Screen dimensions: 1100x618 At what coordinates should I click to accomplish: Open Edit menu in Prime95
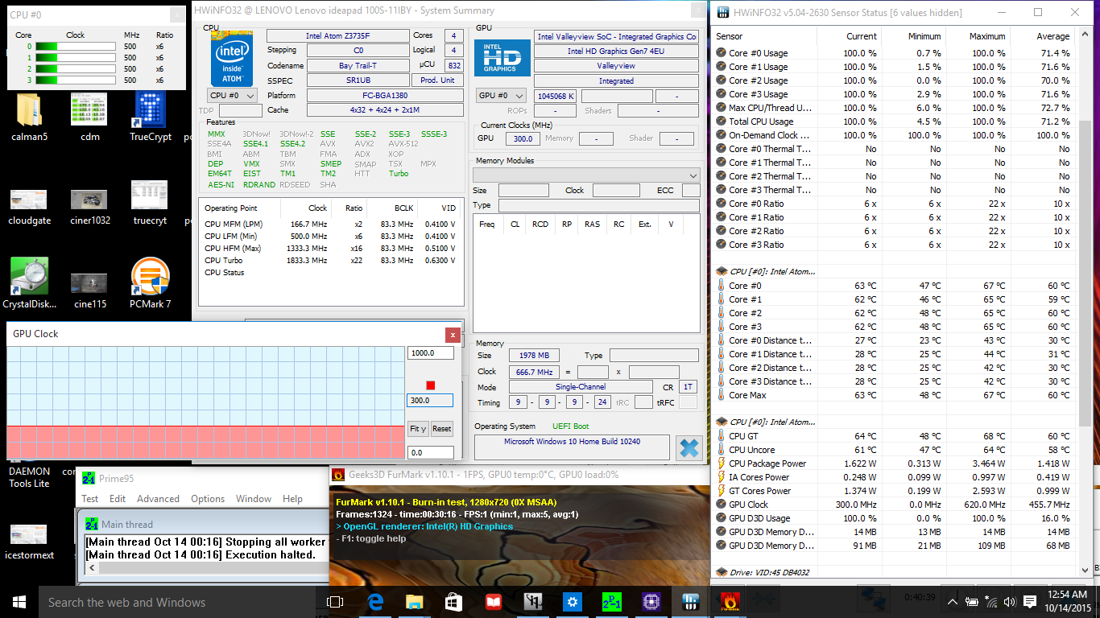point(118,499)
